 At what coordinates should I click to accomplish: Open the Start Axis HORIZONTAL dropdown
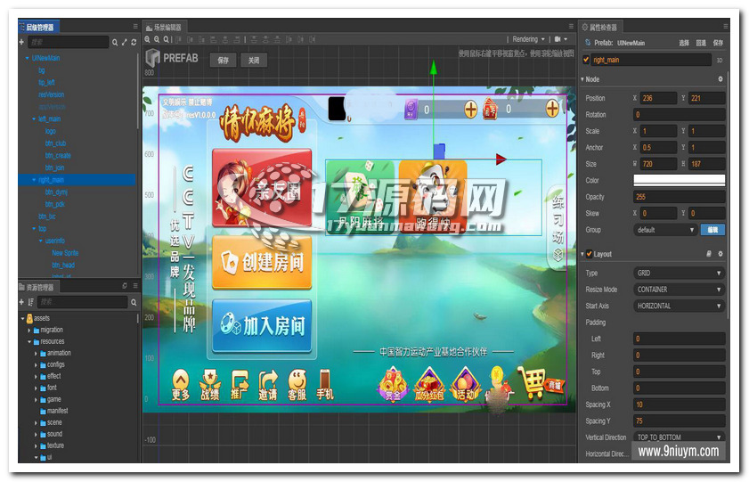[x=680, y=306]
